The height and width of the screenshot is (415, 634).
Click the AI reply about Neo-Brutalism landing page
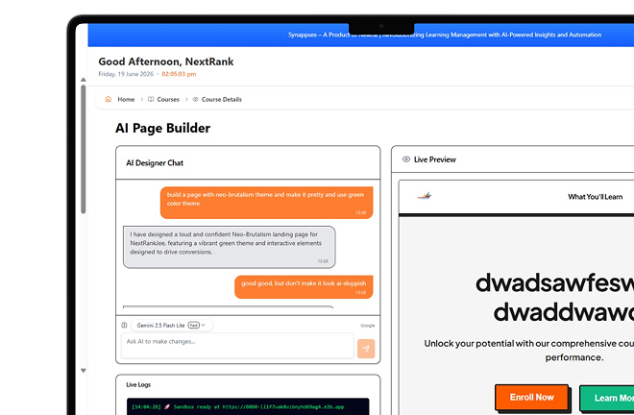[x=230, y=247]
